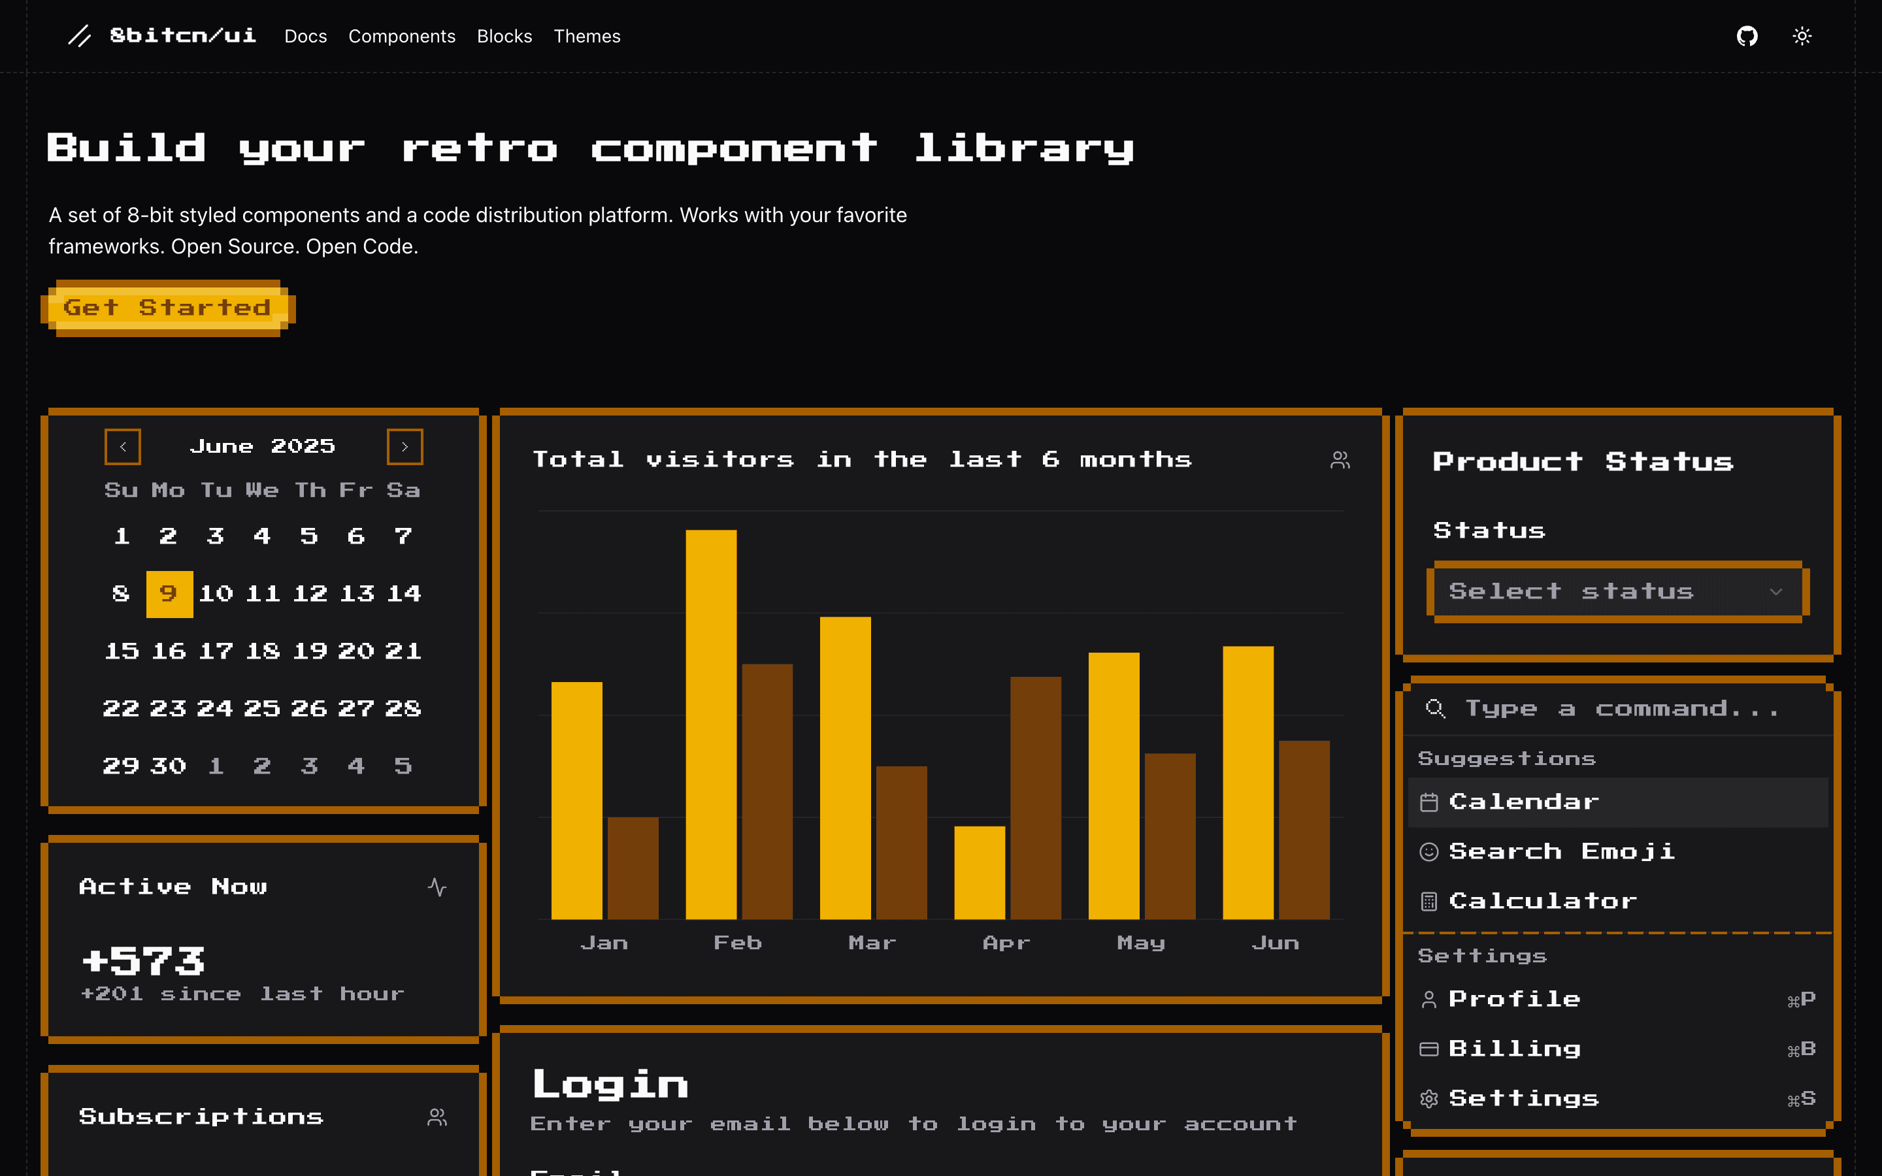Click the Active Now card title

point(173,887)
